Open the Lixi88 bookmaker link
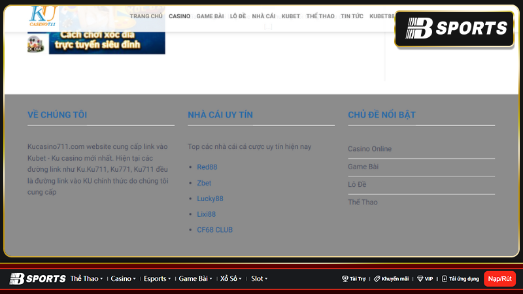The width and height of the screenshot is (523, 294). coord(206,214)
